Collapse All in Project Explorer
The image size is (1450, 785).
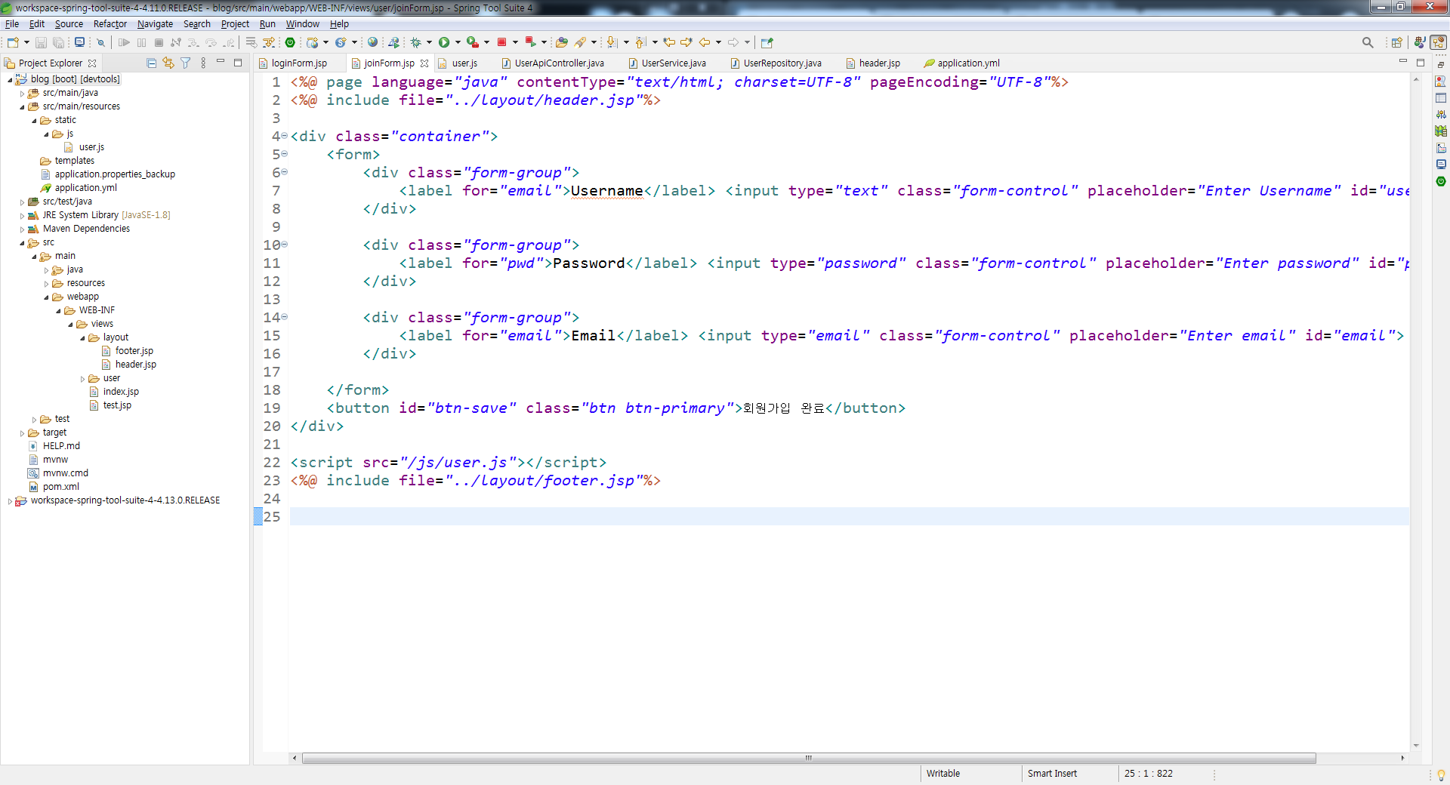pyautogui.click(x=151, y=63)
